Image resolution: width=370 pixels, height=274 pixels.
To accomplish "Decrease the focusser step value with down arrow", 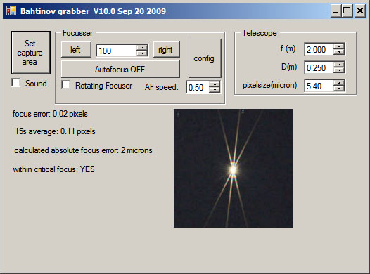I will tap(142, 53).
